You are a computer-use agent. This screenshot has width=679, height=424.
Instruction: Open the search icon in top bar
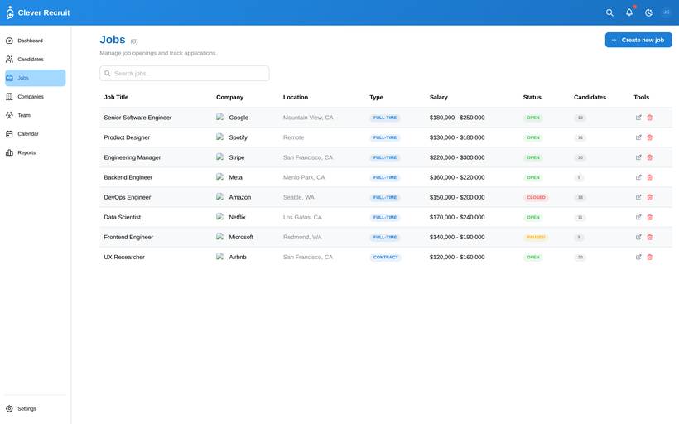pyautogui.click(x=609, y=12)
